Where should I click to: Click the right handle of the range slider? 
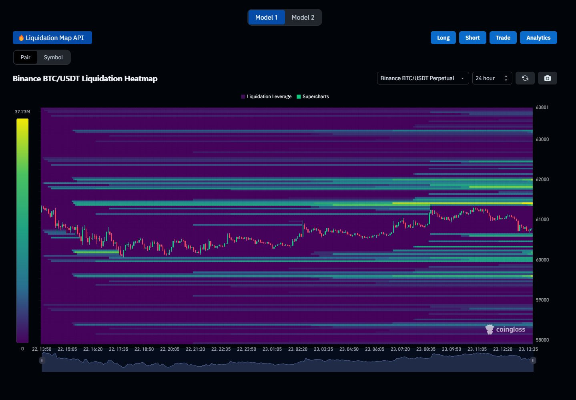pos(533,360)
